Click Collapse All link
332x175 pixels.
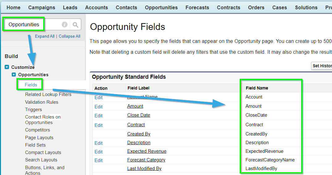coord(69,36)
